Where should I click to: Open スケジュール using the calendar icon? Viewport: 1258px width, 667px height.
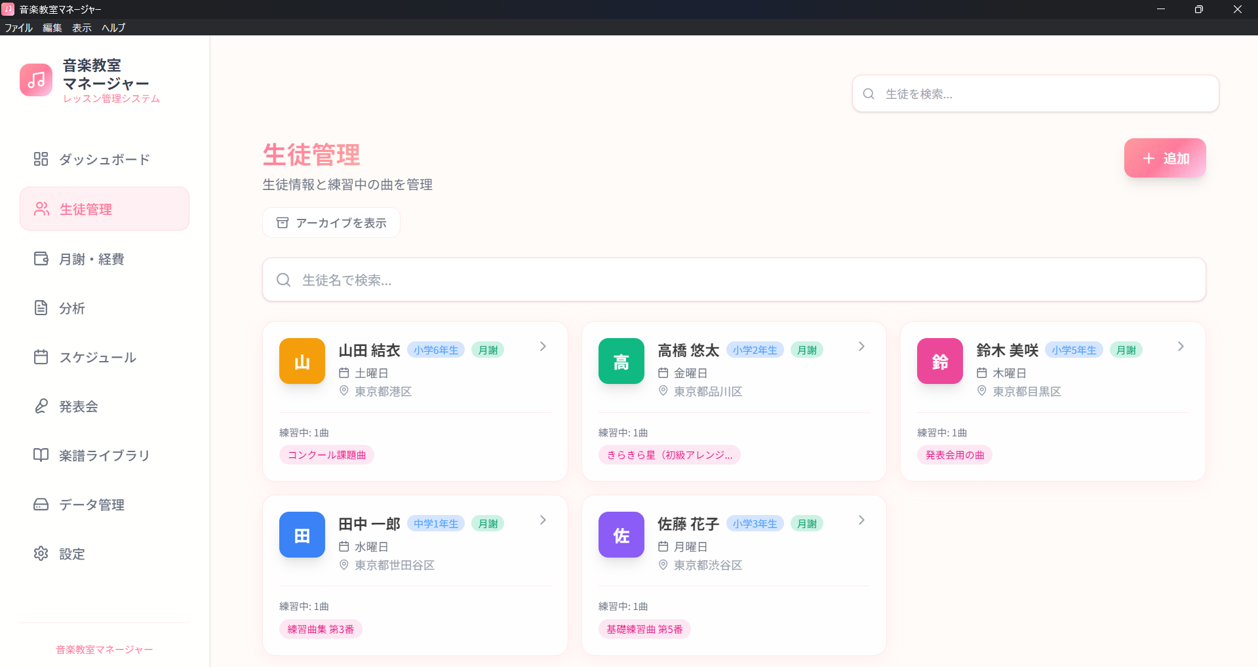click(41, 356)
